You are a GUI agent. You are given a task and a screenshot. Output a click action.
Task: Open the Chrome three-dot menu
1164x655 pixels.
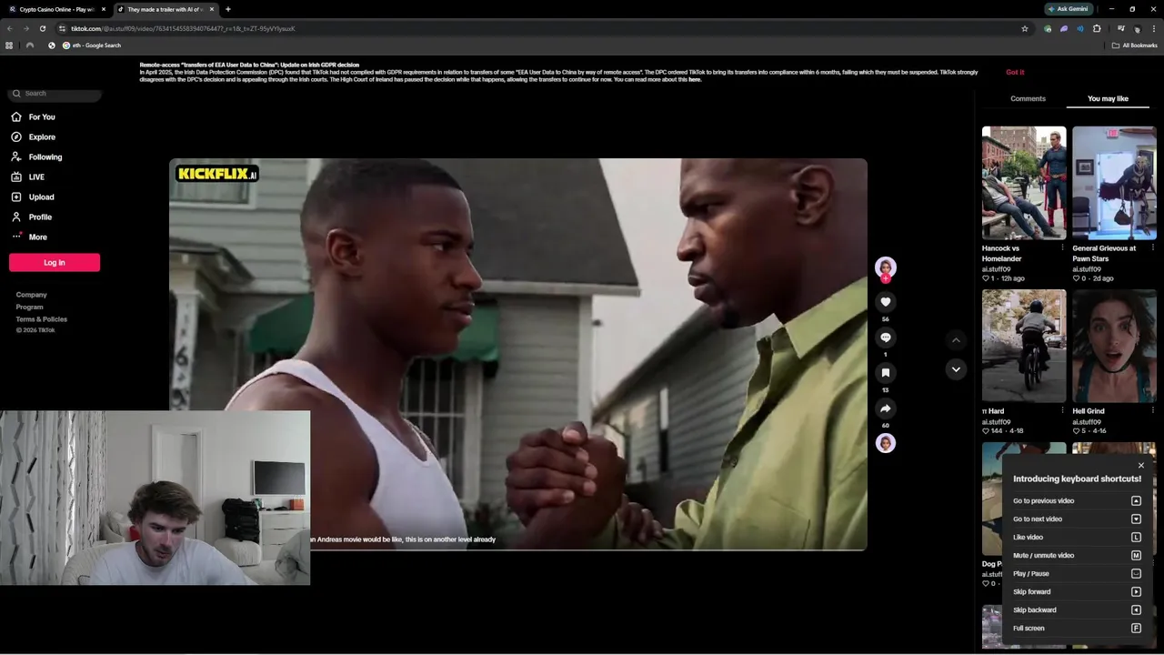coord(1153,28)
